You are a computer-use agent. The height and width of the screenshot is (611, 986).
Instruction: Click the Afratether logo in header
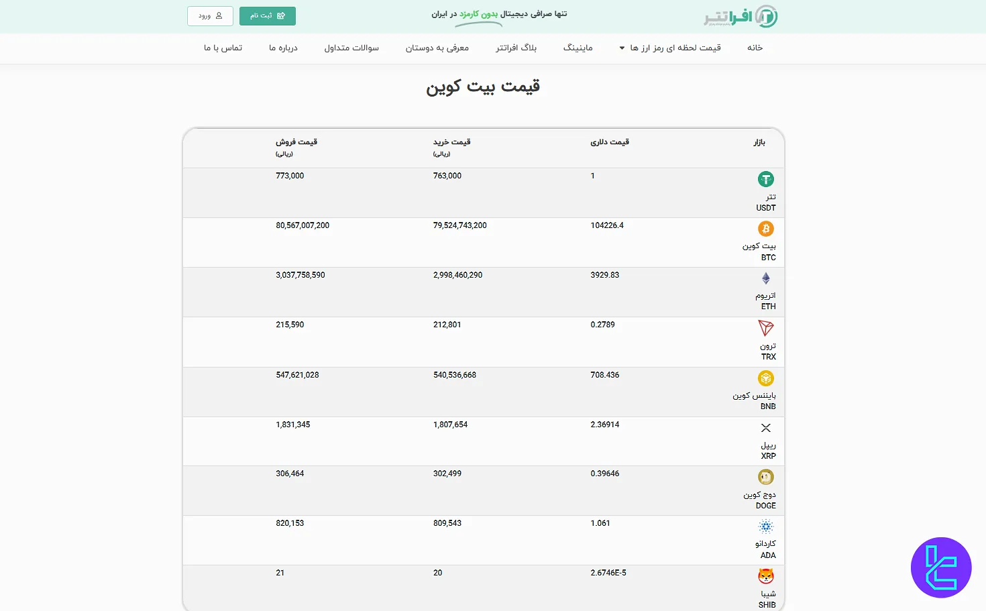[x=741, y=16]
